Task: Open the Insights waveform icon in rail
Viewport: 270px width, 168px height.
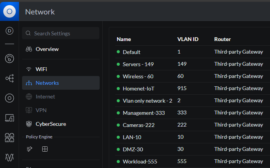Action: pyautogui.click(x=10, y=157)
